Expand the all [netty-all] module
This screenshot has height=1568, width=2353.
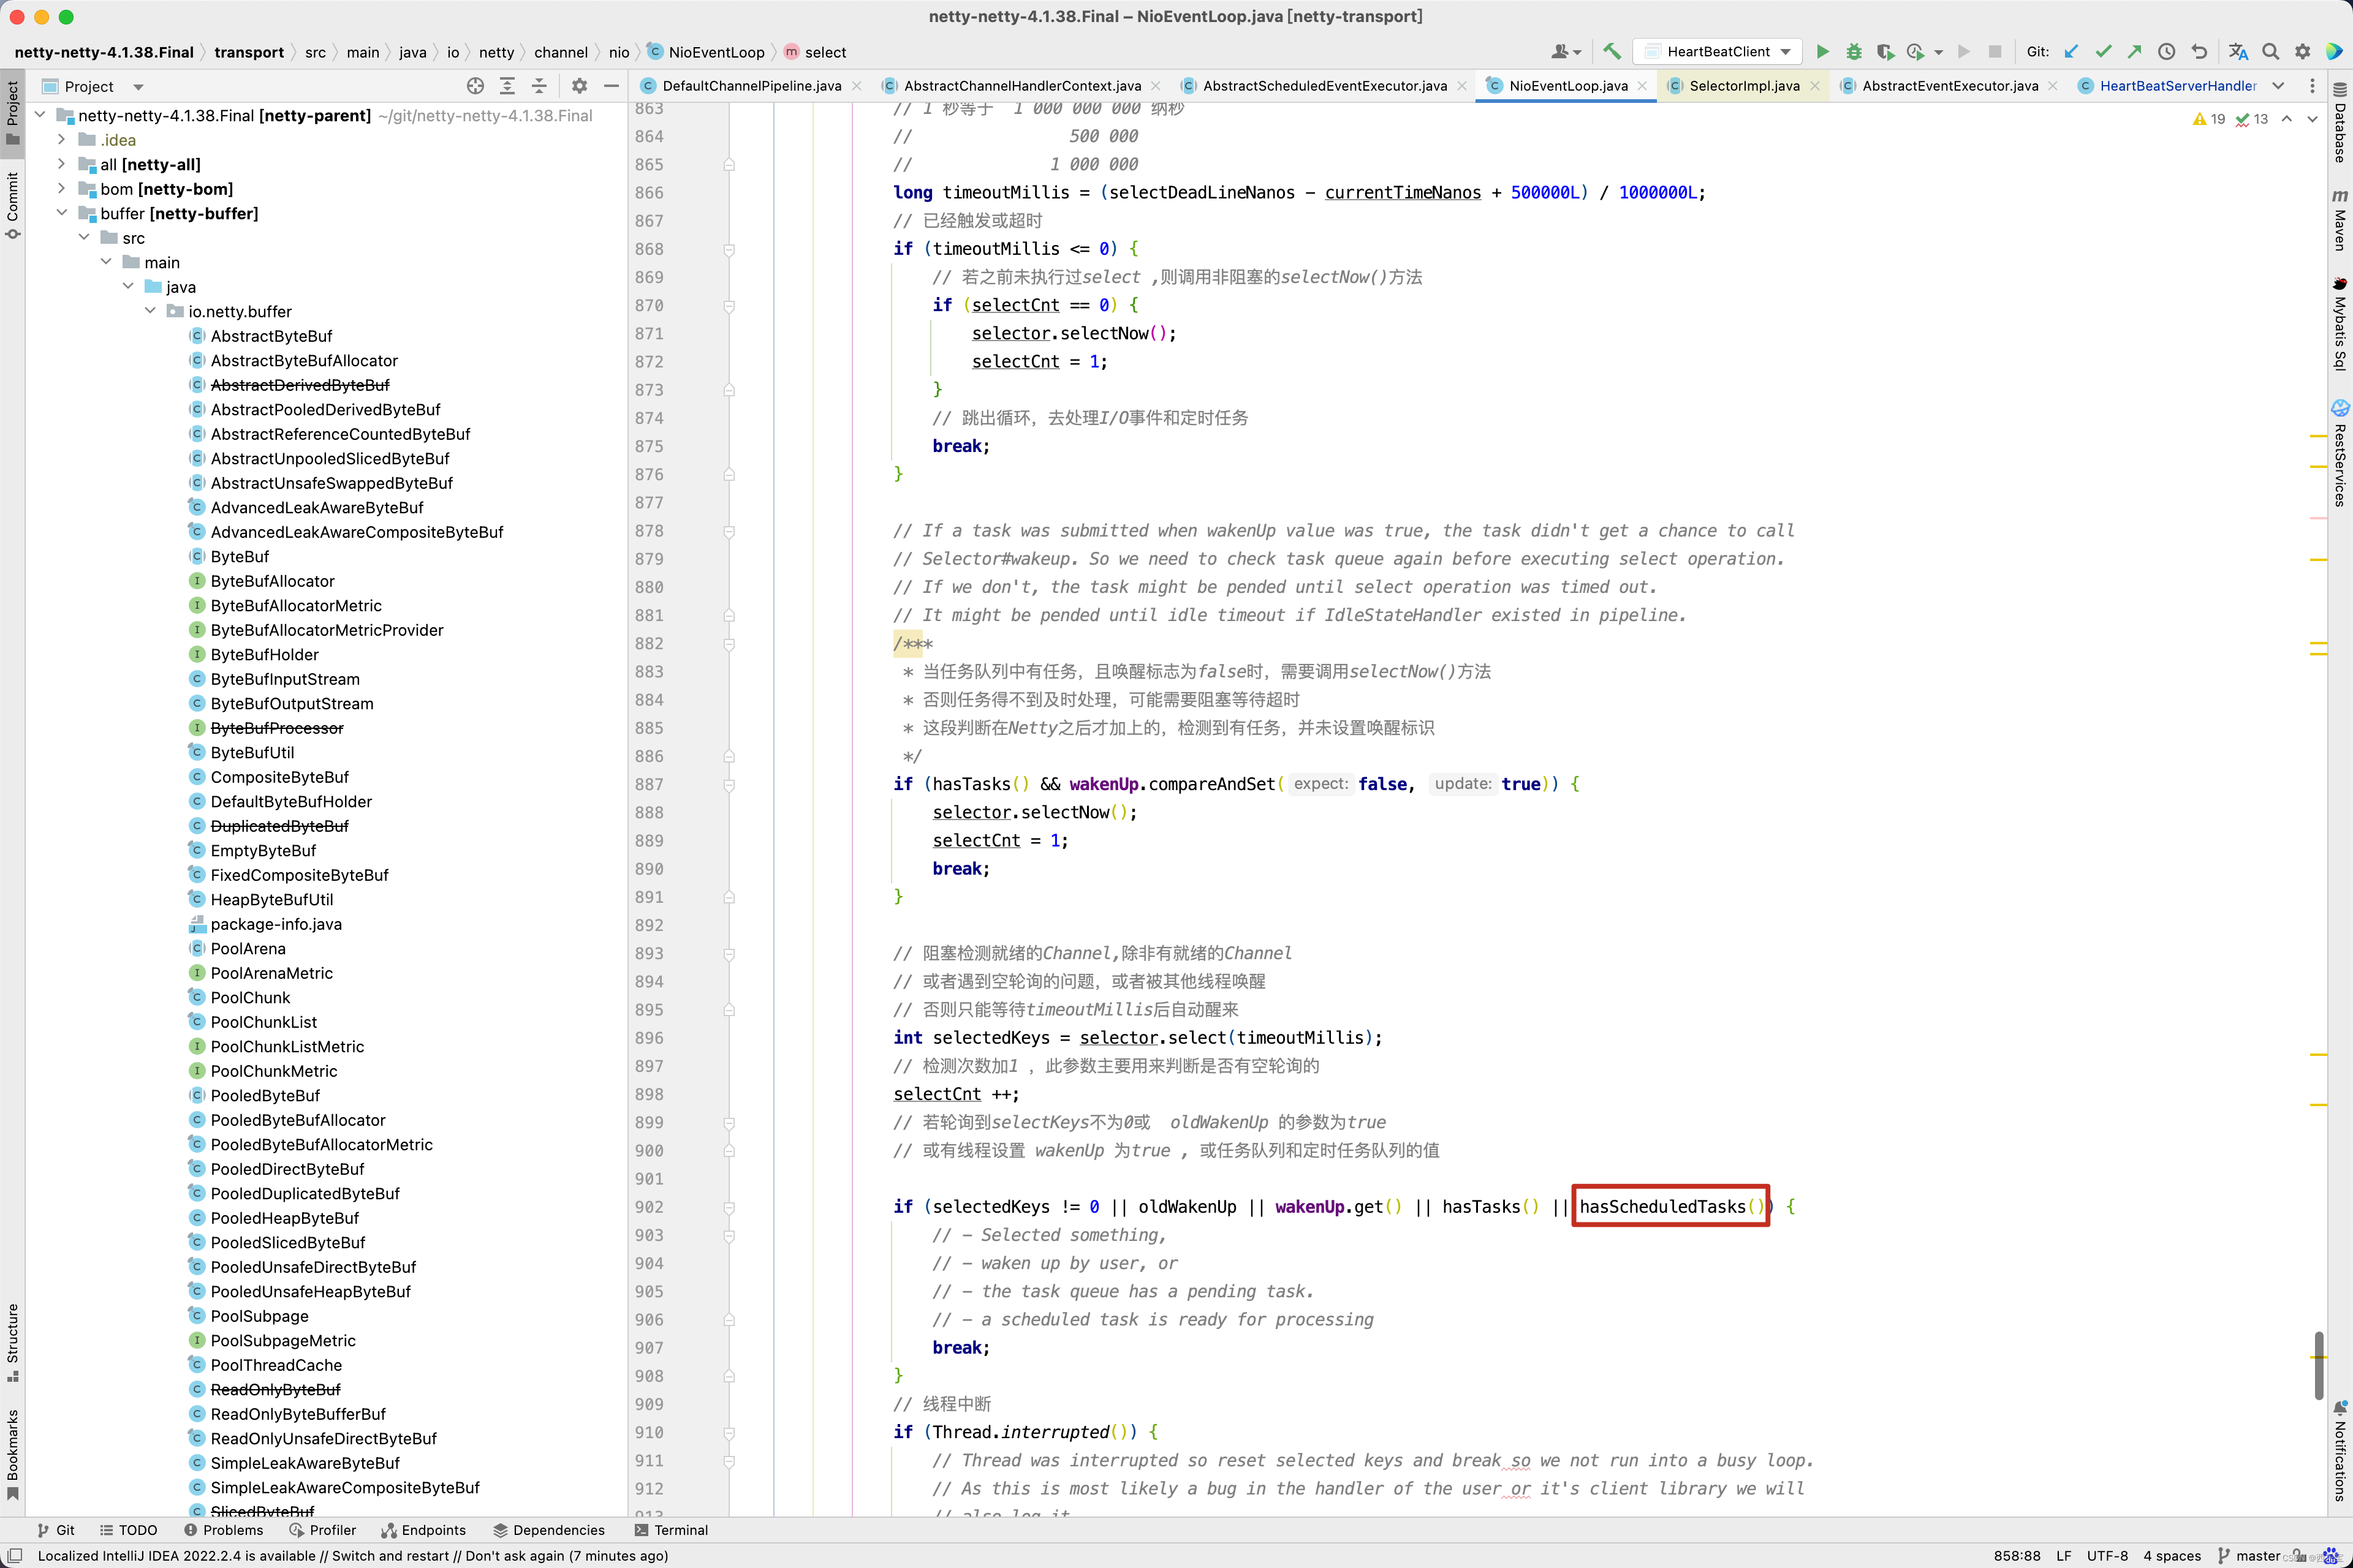point(61,164)
